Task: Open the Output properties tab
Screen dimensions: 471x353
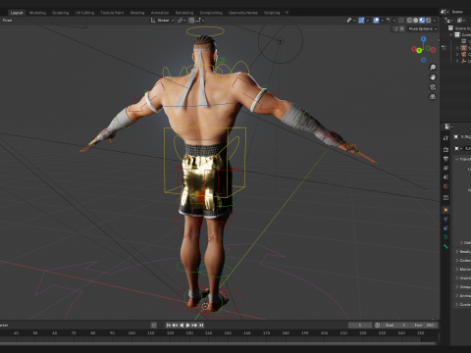Action: tap(445, 159)
